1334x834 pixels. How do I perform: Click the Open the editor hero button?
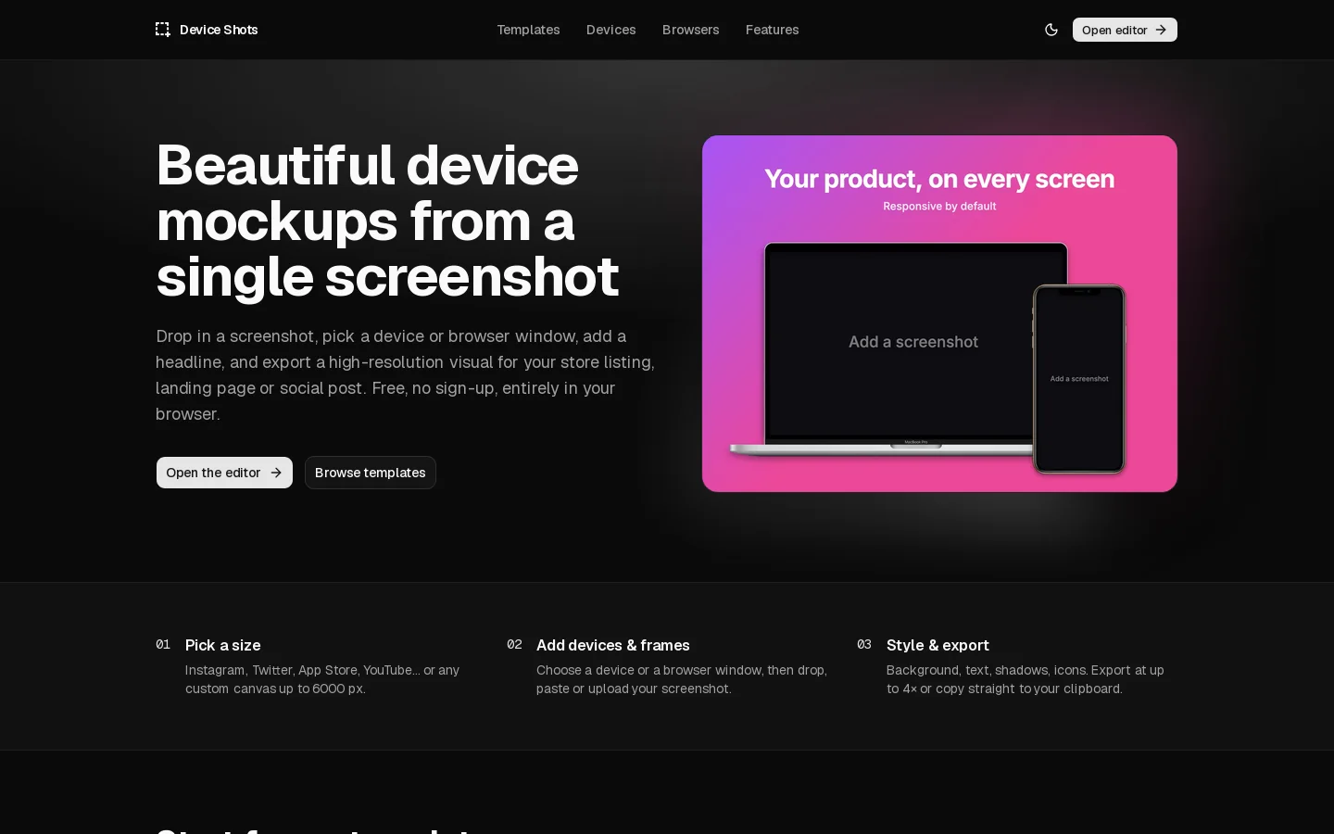click(224, 473)
